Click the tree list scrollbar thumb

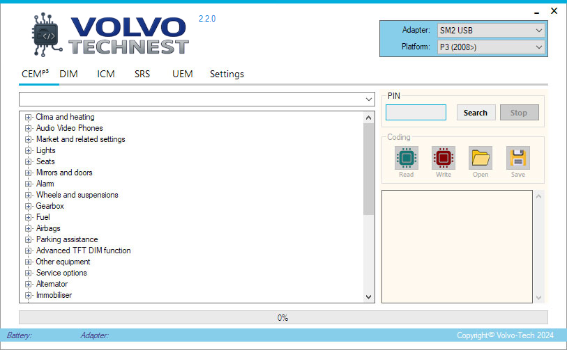368,169
